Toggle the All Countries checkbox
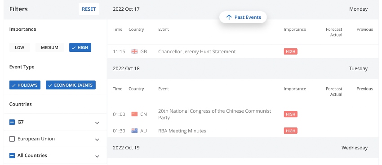The width and height of the screenshot is (382, 165). pos(12,156)
